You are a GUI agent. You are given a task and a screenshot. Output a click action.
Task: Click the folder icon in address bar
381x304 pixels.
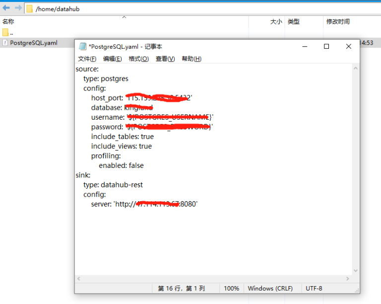[x=29, y=9]
